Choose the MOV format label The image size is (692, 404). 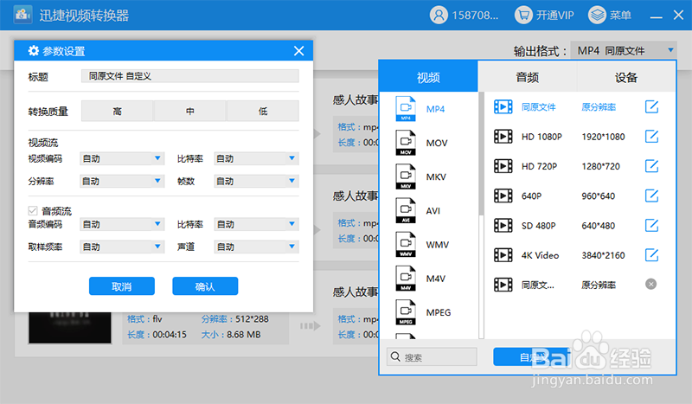437,143
